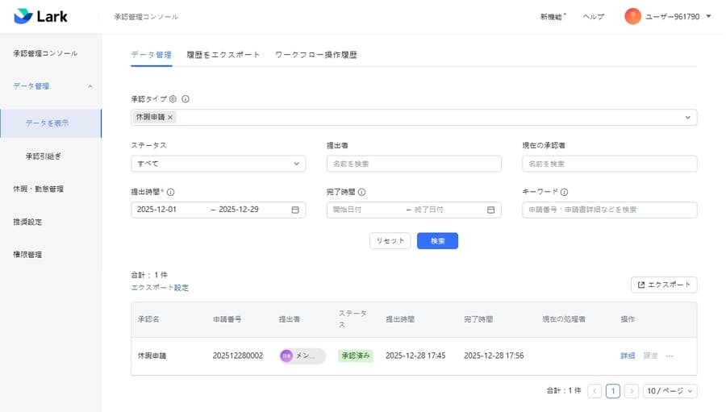The image size is (726, 412).
Task: Click application number 202512280002
Action: 237,356
